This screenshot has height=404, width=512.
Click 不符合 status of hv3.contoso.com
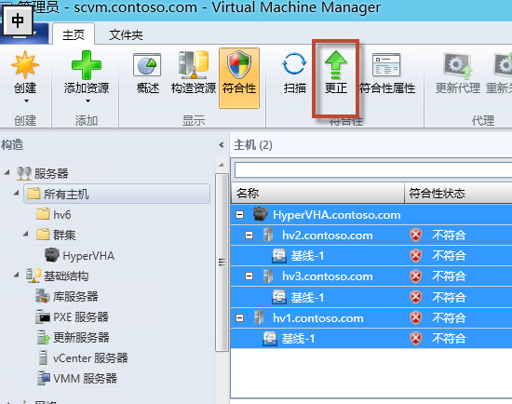coord(449,276)
